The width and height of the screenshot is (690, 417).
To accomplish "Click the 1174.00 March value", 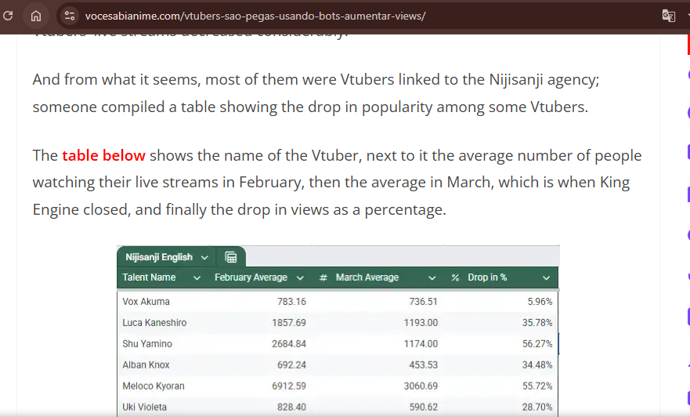I will point(421,344).
